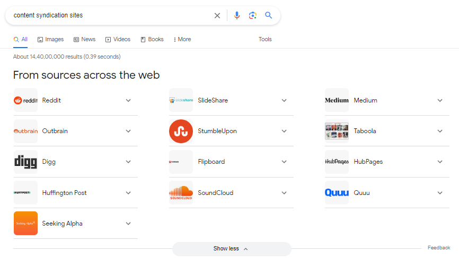Click the Flipboard source name

pos(211,162)
